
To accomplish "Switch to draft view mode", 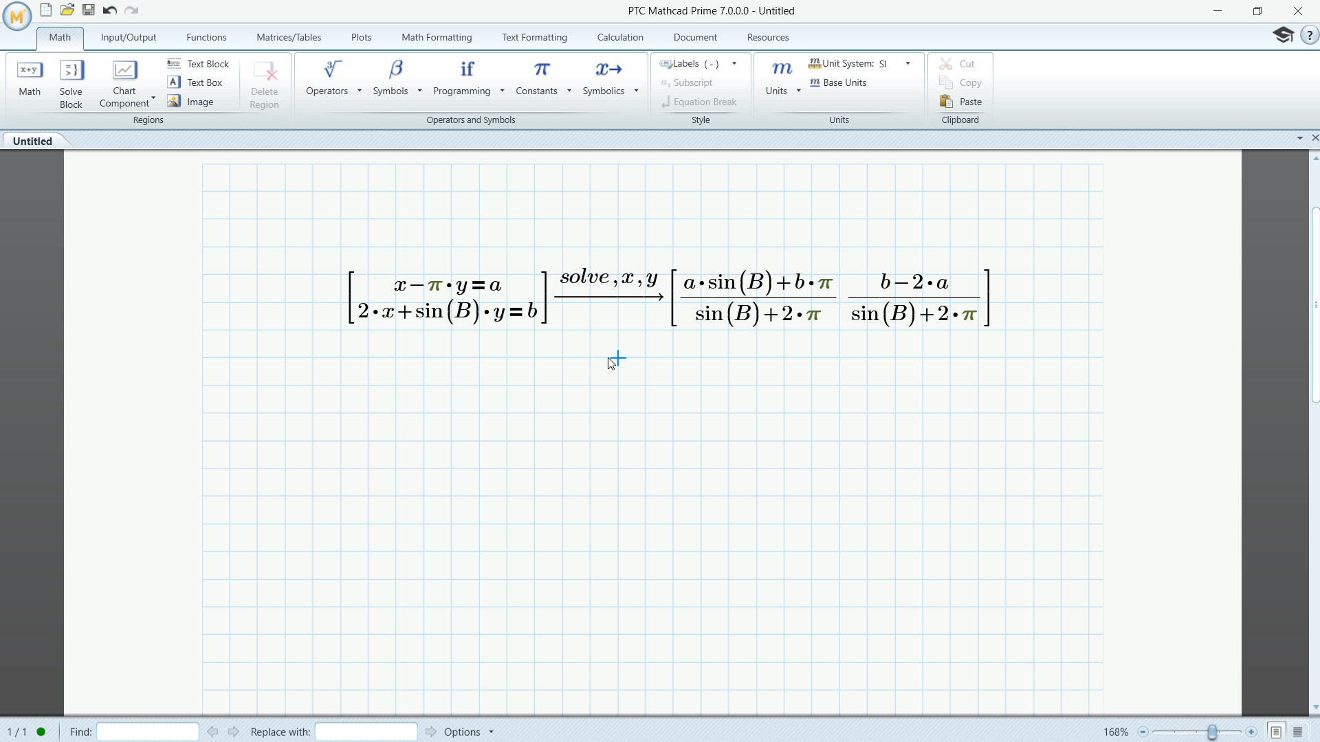I will [1298, 732].
